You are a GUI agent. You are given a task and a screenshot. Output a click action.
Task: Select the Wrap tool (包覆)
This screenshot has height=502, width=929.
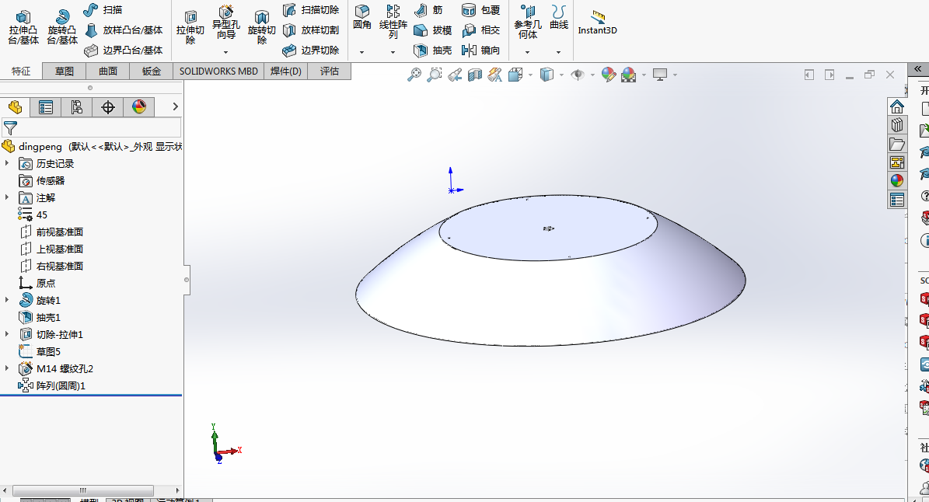click(x=481, y=10)
